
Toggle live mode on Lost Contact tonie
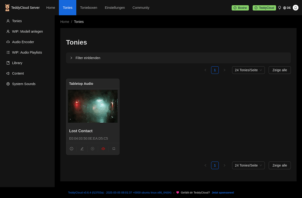[114, 149]
